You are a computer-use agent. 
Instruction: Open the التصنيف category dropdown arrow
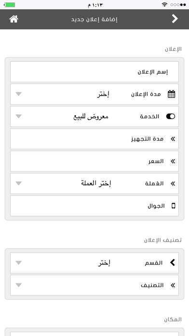point(19,285)
